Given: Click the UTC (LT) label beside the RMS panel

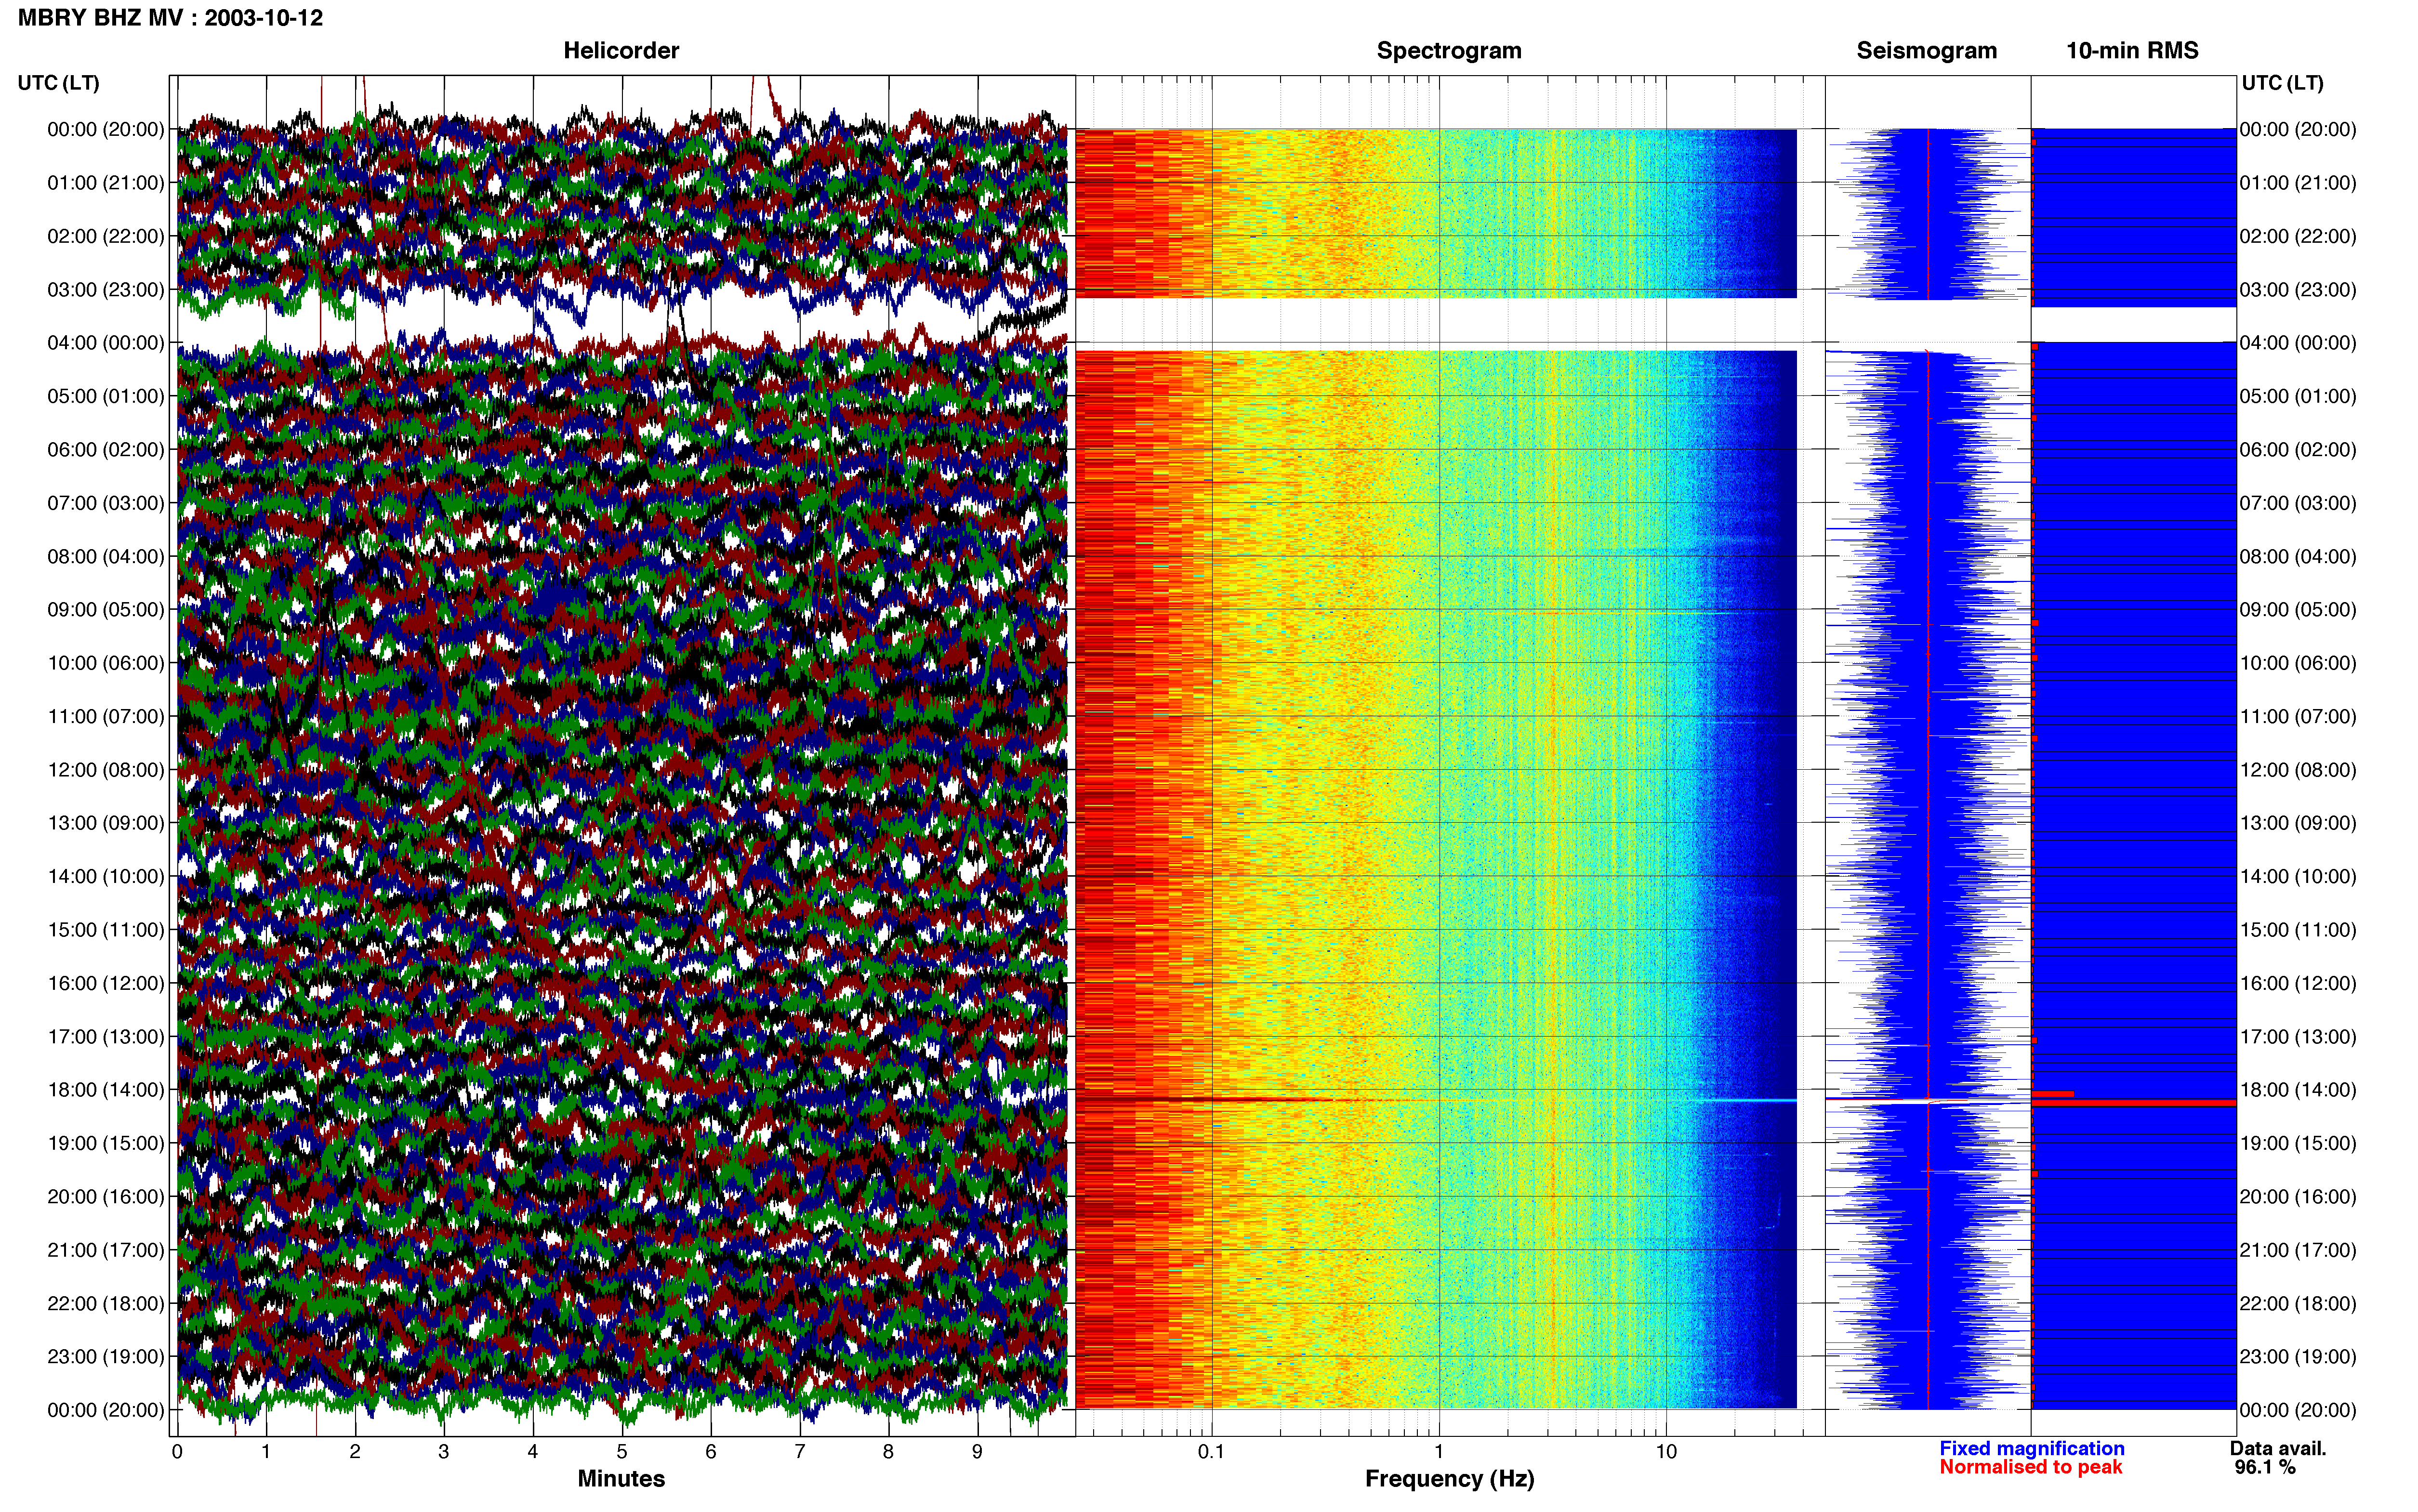Looking at the screenshot, I should click(x=2282, y=83).
